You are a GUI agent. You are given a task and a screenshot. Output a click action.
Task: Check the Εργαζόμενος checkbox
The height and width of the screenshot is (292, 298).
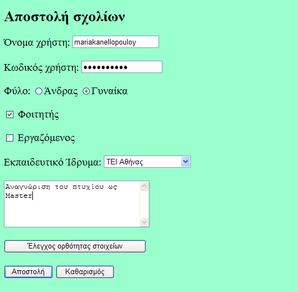(9, 138)
